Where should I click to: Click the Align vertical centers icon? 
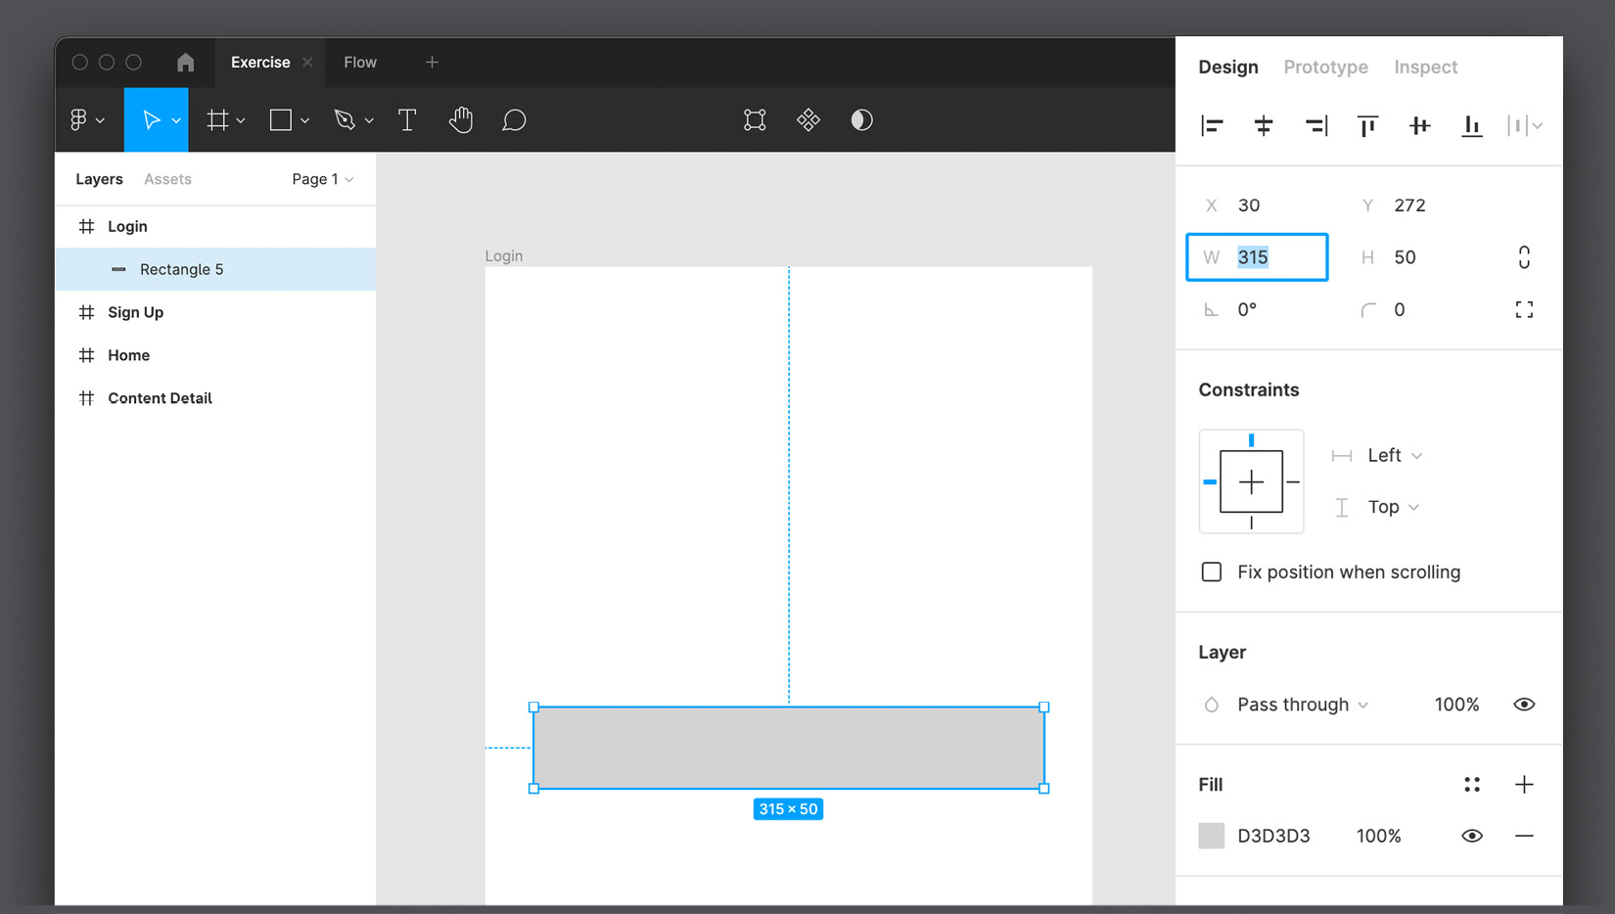coord(1419,125)
